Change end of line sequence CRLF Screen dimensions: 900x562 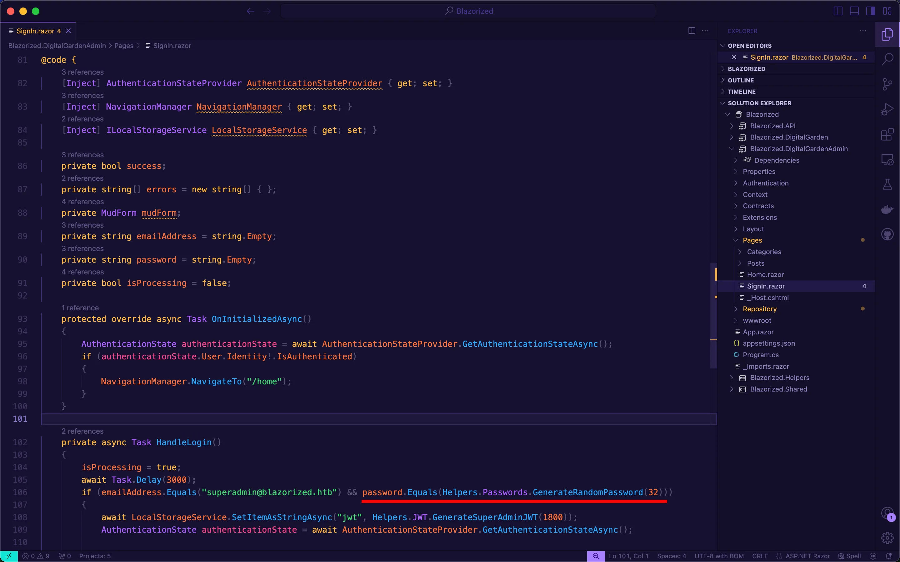[760, 556]
